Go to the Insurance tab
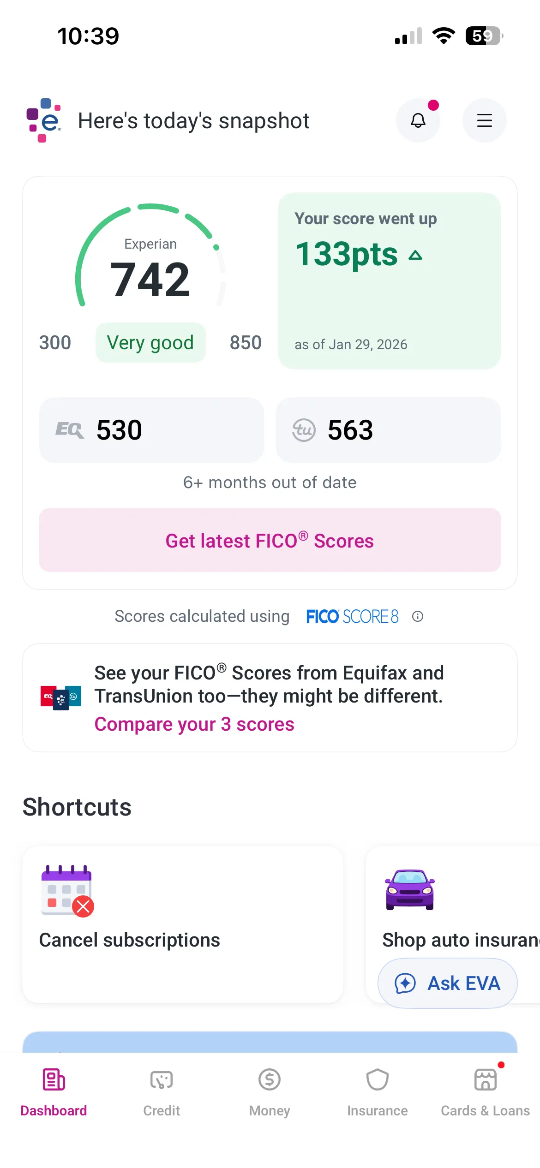The width and height of the screenshot is (540, 1168). (377, 1091)
